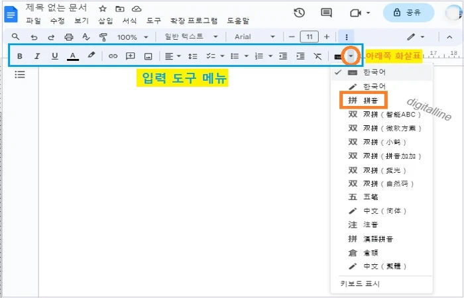Toggle bold formatting
Screen dimensions: 464x298
[19, 56]
